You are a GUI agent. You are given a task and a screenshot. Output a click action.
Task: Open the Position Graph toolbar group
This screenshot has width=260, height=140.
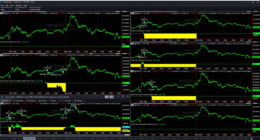[35, 9]
